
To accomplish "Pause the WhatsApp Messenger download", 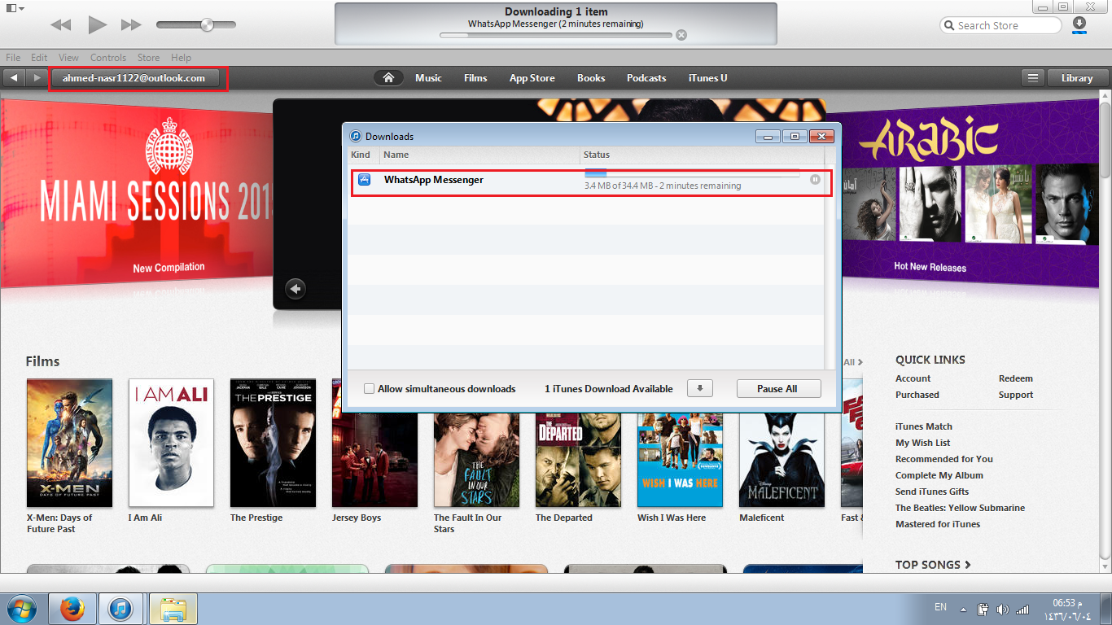I will [815, 179].
